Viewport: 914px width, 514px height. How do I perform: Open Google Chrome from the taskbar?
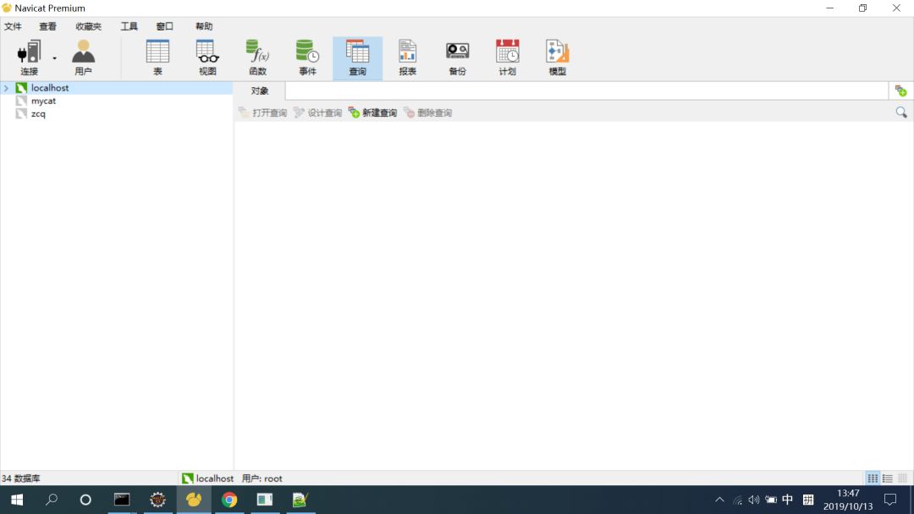click(229, 500)
